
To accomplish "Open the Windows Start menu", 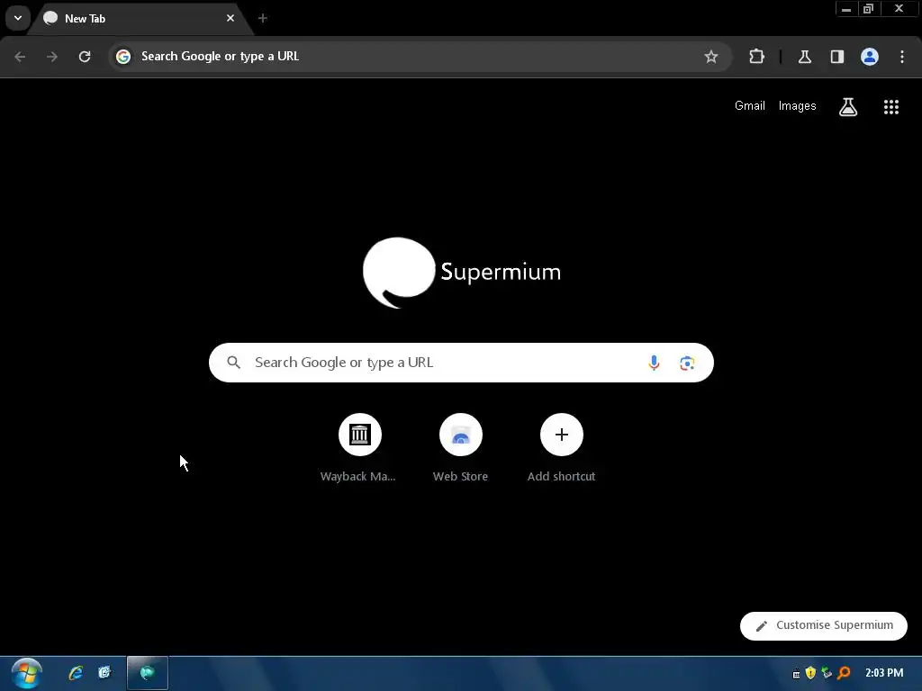I will pyautogui.click(x=26, y=673).
